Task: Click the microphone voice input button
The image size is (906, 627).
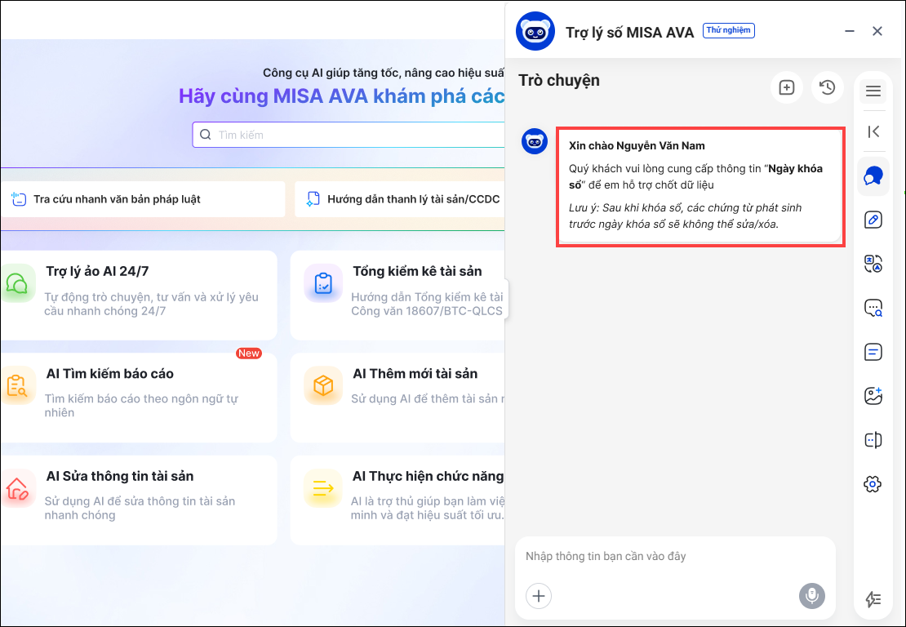Action: tap(812, 596)
